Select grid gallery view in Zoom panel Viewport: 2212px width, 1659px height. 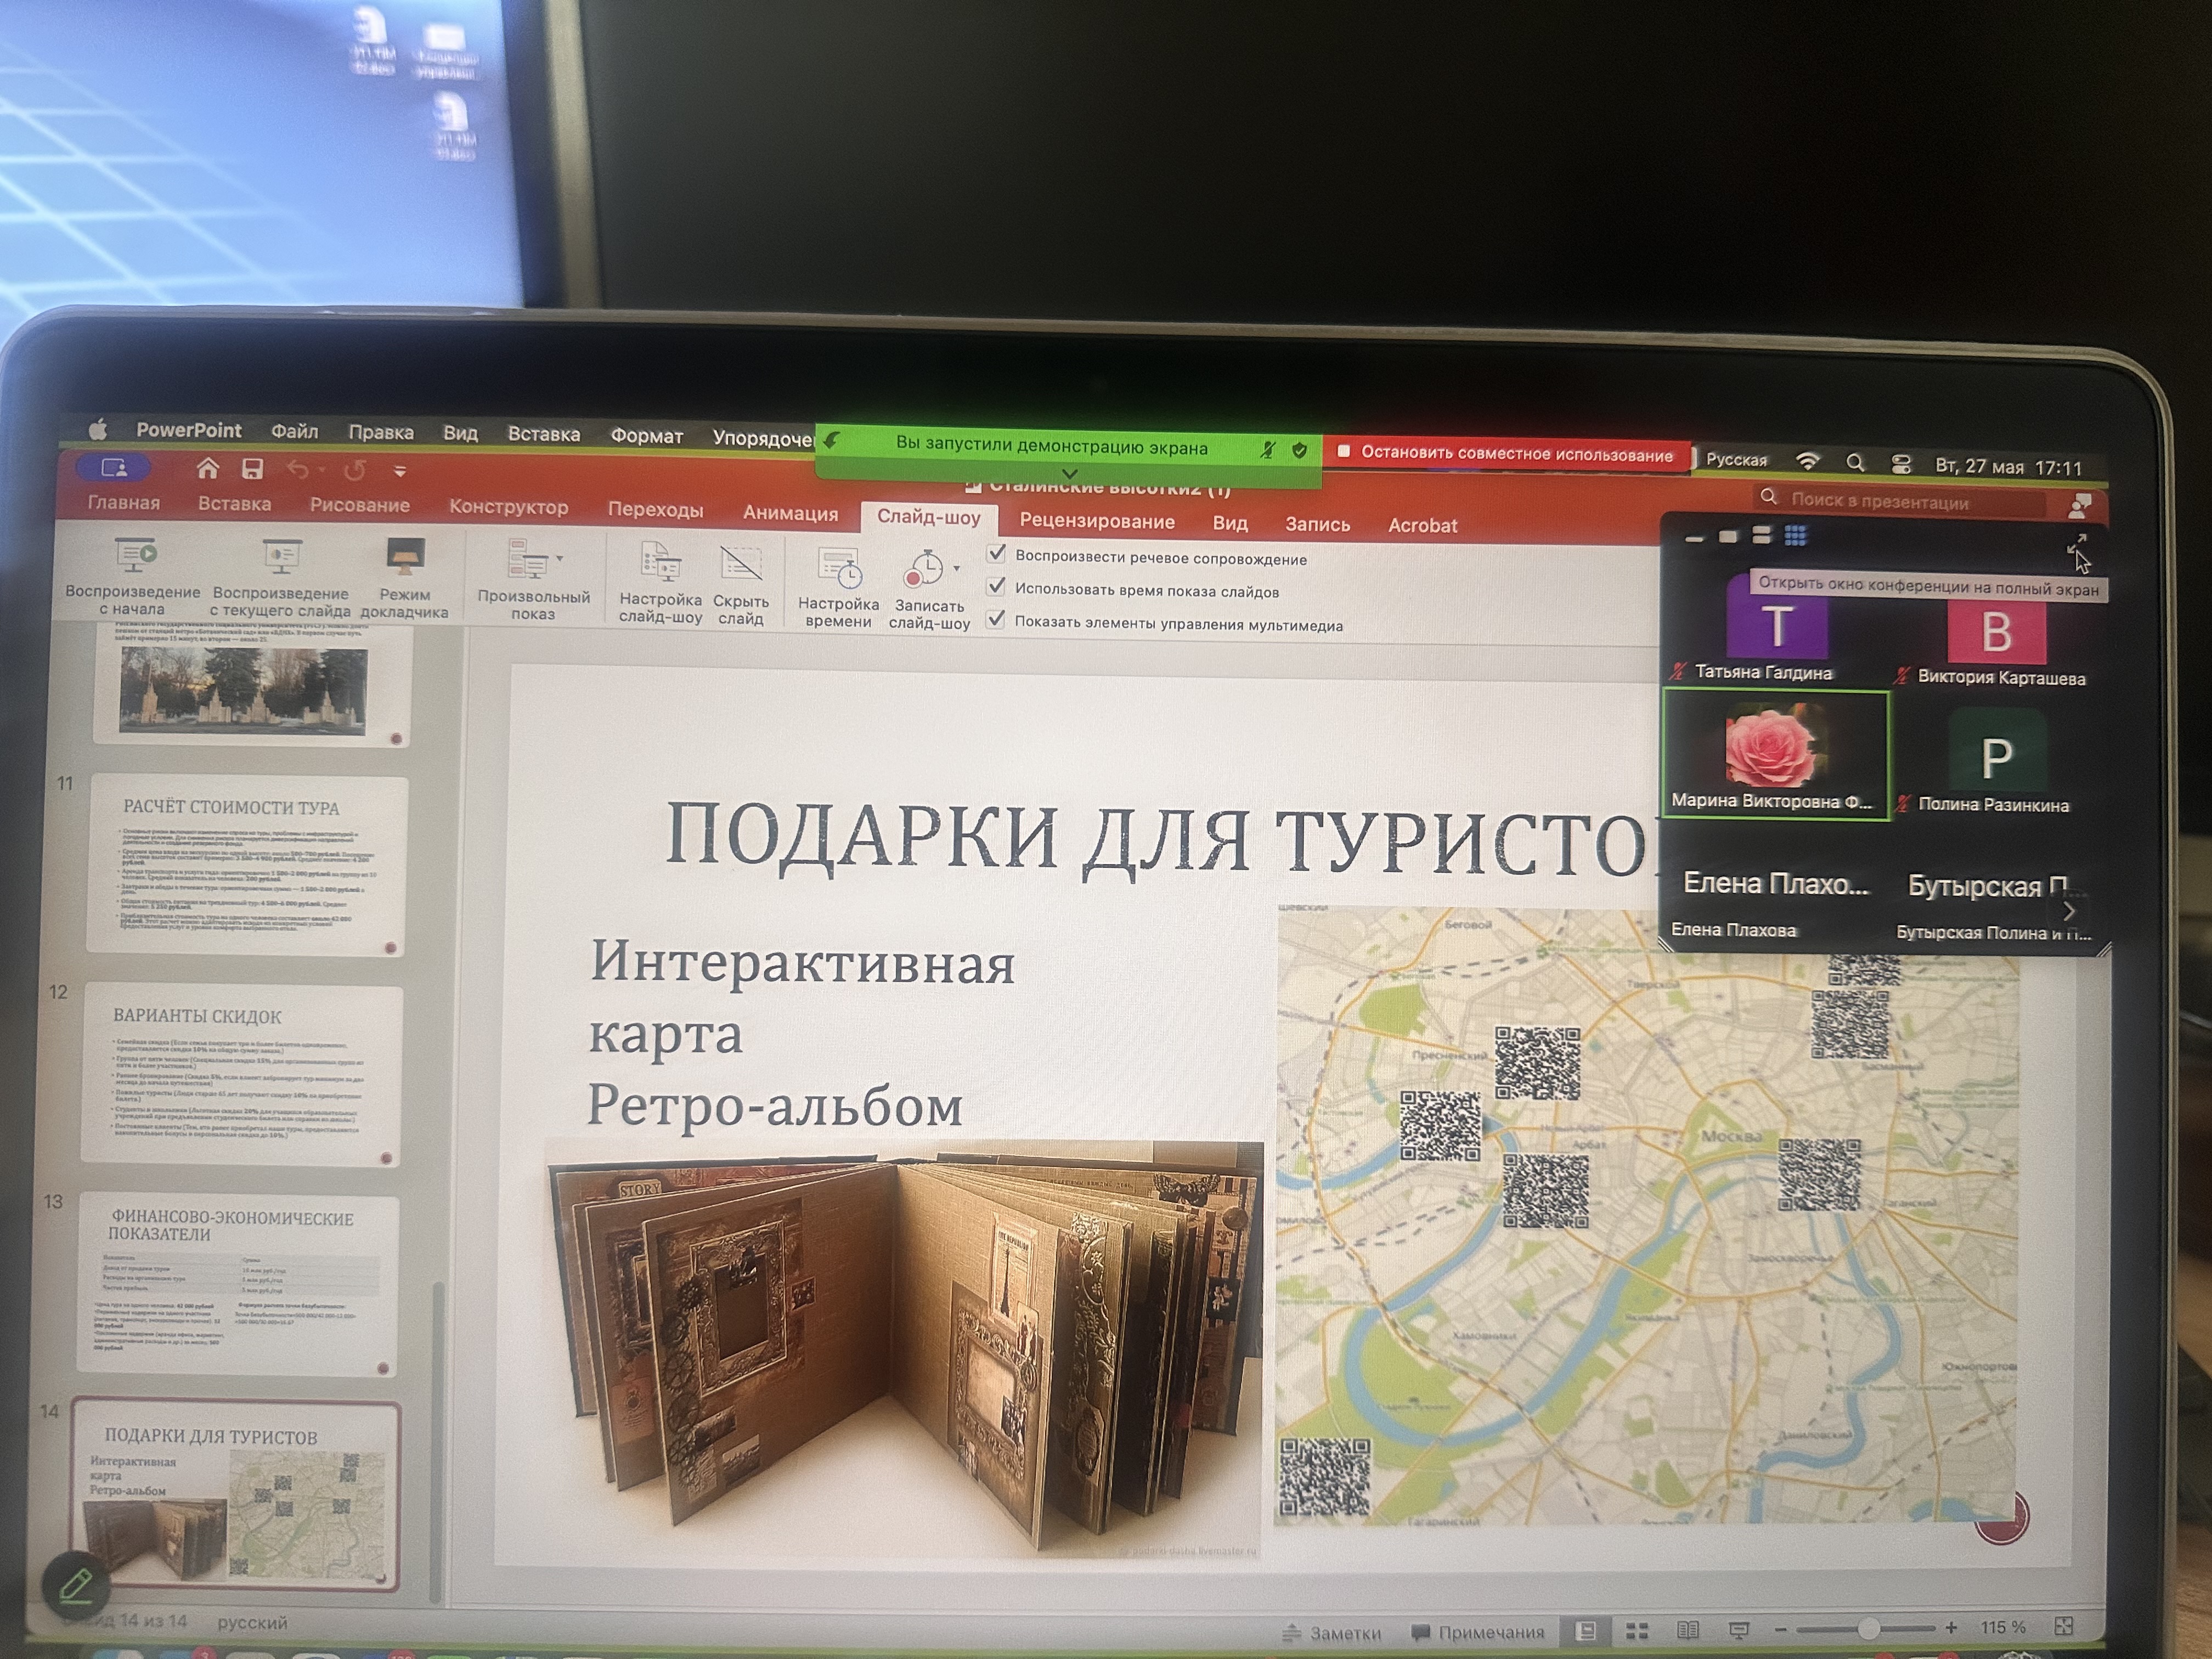pyautogui.click(x=1796, y=536)
